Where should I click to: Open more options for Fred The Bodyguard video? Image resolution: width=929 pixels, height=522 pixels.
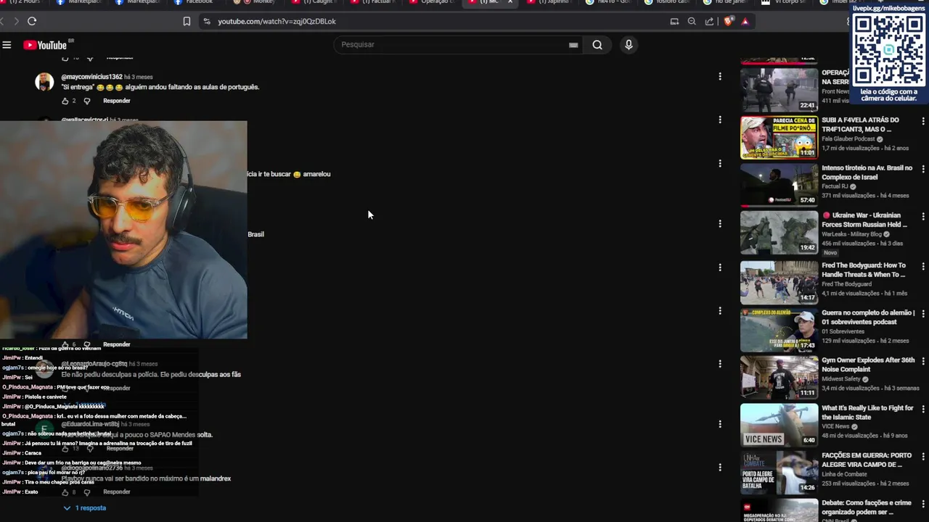click(x=923, y=266)
